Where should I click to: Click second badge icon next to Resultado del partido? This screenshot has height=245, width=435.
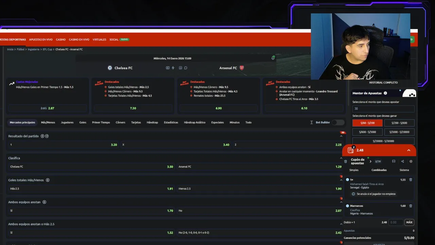pos(47,136)
